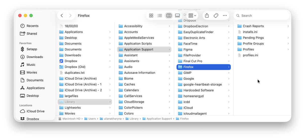The image size is (305, 140).
Task: Select the installs.ini file
Action: [263, 32]
